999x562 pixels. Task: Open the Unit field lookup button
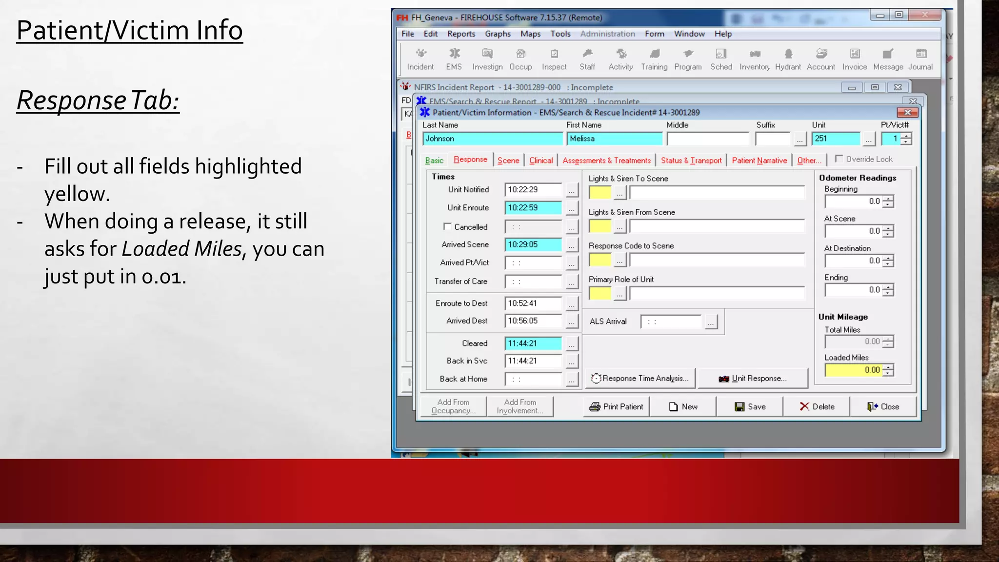point(869,140)
